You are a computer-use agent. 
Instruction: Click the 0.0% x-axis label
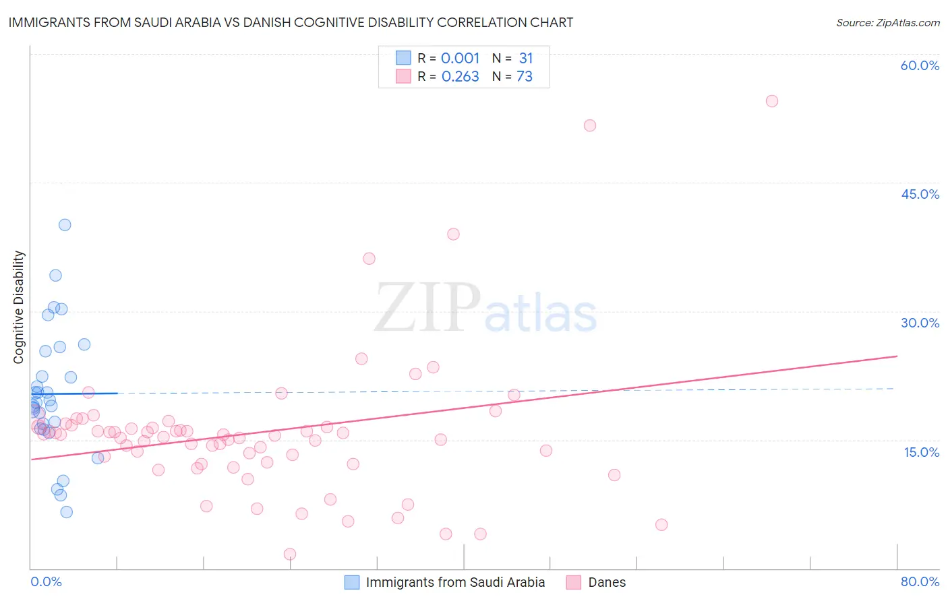pos(46,581)
